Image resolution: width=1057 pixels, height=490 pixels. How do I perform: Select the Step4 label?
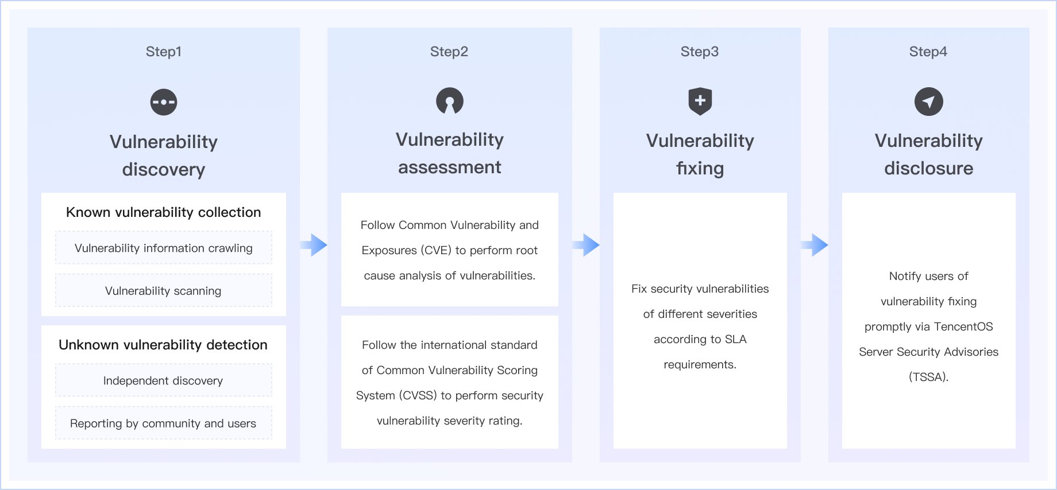tap(928, 52)
